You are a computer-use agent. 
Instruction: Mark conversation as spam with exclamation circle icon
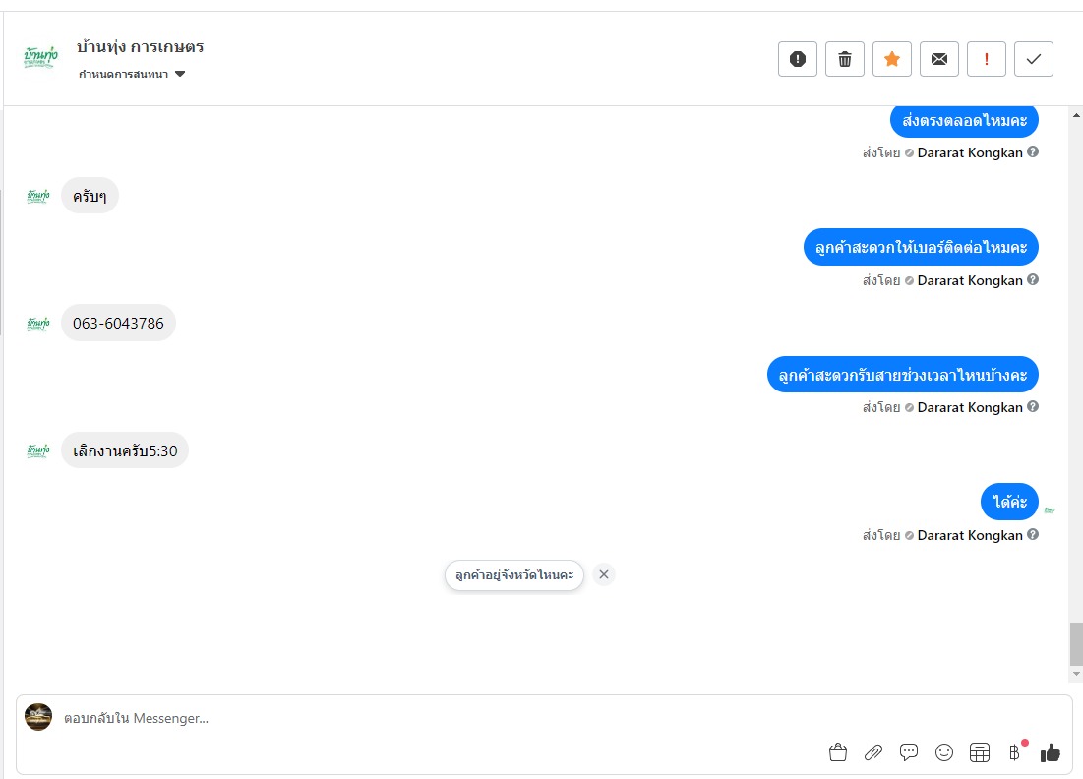[798, 59]
